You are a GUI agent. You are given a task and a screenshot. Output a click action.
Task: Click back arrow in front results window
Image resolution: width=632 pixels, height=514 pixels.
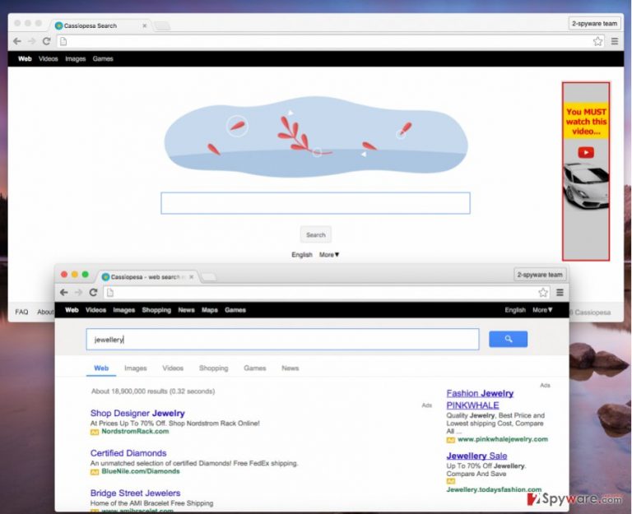(x=63, y=293)
